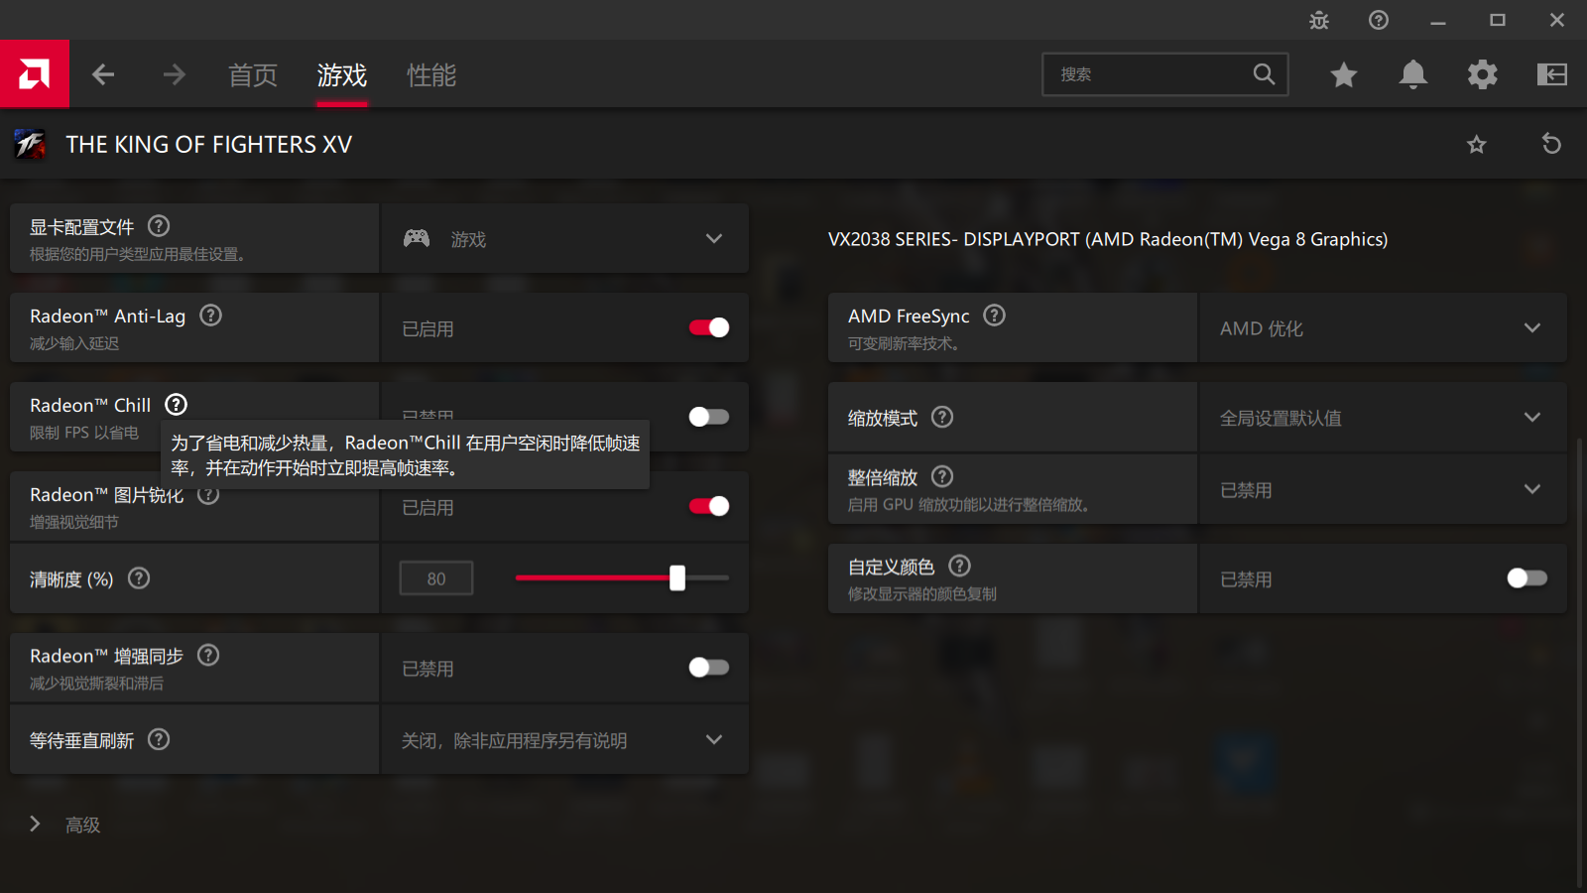Switch to the 性能 tab
The width and height of the screenshot is (1587, 893).
click(x=431, y=75)
